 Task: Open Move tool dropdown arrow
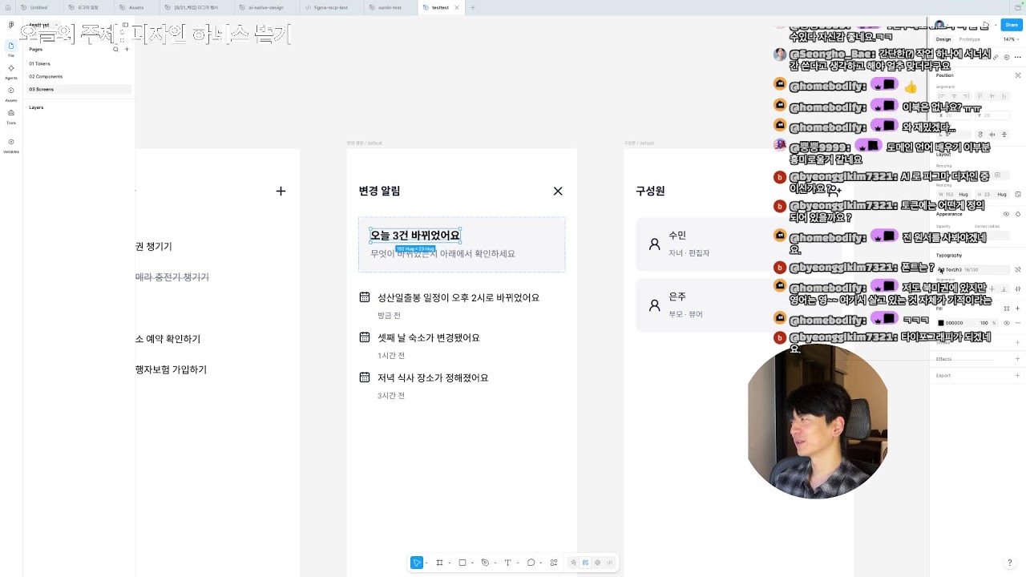click(426, 563)
